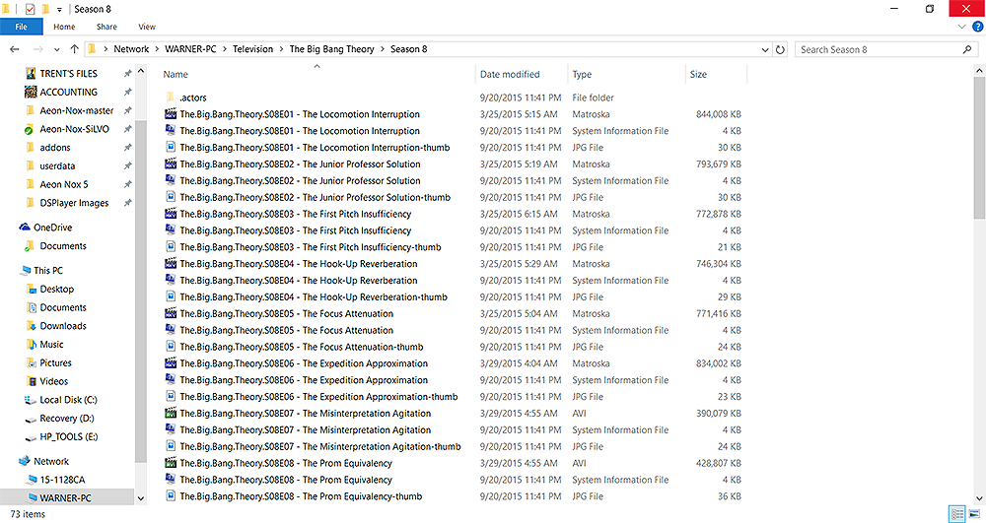Open Music folder in sidebar

point(51,344)
